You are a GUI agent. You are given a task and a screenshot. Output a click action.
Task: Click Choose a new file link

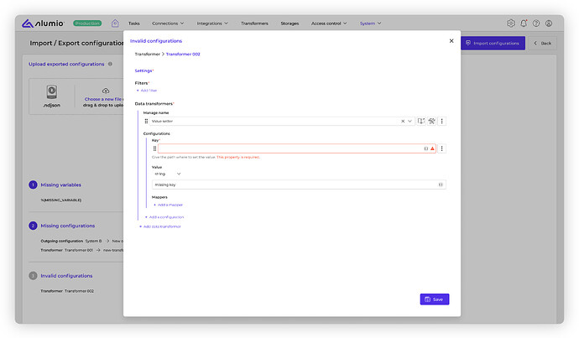[x=102, y=99]
